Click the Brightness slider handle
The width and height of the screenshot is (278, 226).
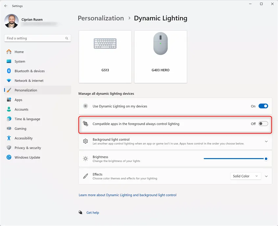coord(266,159)
